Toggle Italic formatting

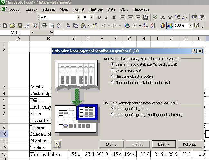pyautogui.click(x=106, y=17)
